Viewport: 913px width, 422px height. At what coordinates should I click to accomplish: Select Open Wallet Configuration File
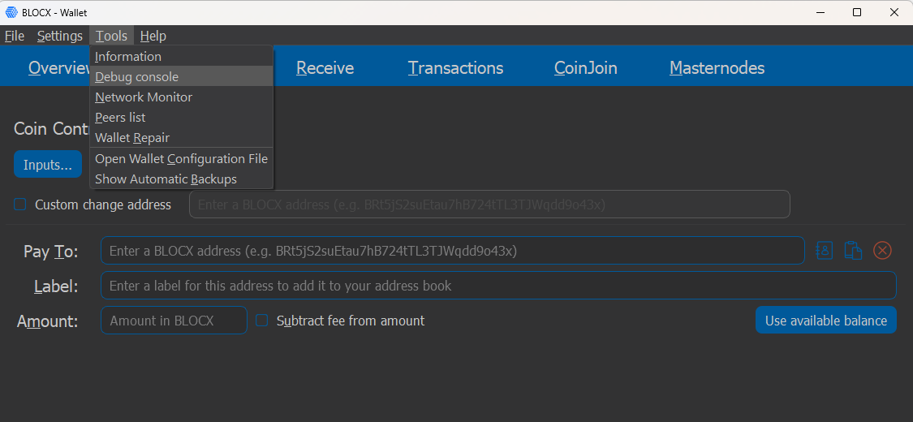(x=181, y=158)
